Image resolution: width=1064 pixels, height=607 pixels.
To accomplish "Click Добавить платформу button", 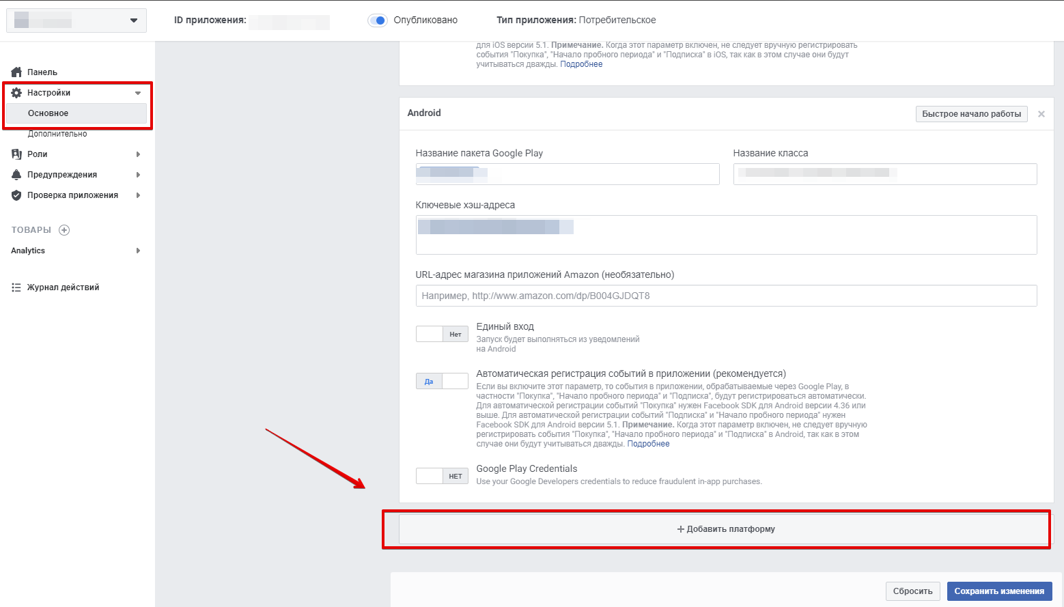I will coord(725,529).
